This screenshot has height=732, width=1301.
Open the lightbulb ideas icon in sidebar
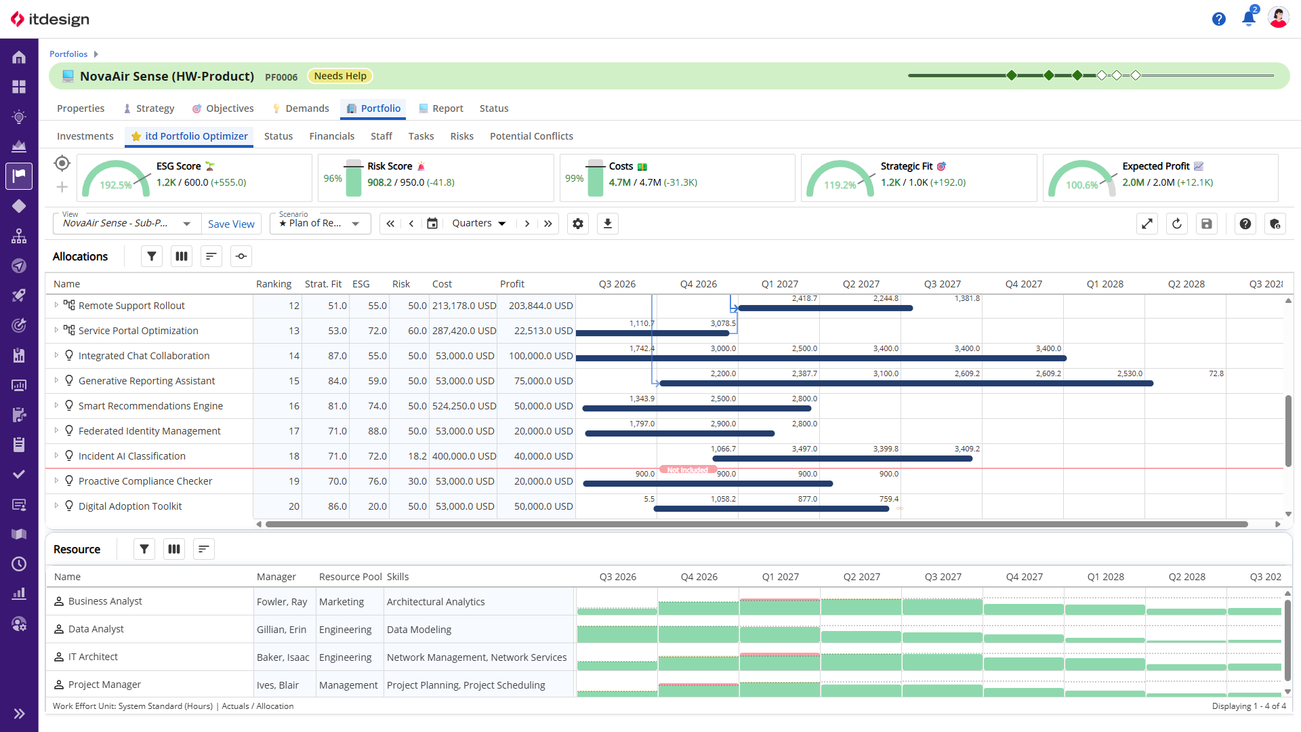point(19,117)
